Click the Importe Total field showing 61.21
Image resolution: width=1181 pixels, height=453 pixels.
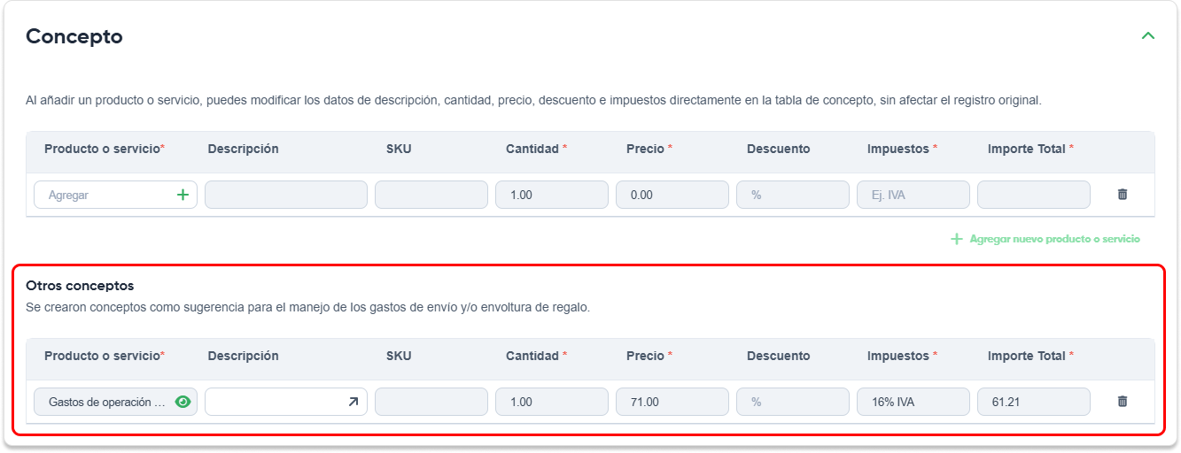tap(1034, 402)
